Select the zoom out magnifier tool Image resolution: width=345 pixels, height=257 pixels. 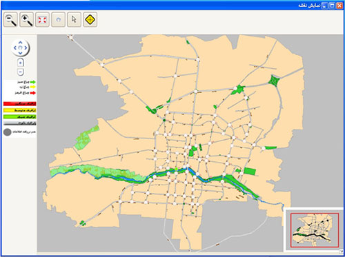(10, 20)
